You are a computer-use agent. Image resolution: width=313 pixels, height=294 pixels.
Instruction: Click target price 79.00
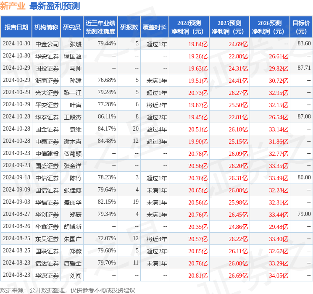[x=304, y=214]
